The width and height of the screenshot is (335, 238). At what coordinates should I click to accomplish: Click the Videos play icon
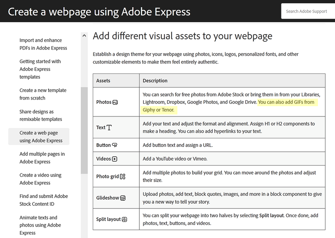(x=115, y=159)
